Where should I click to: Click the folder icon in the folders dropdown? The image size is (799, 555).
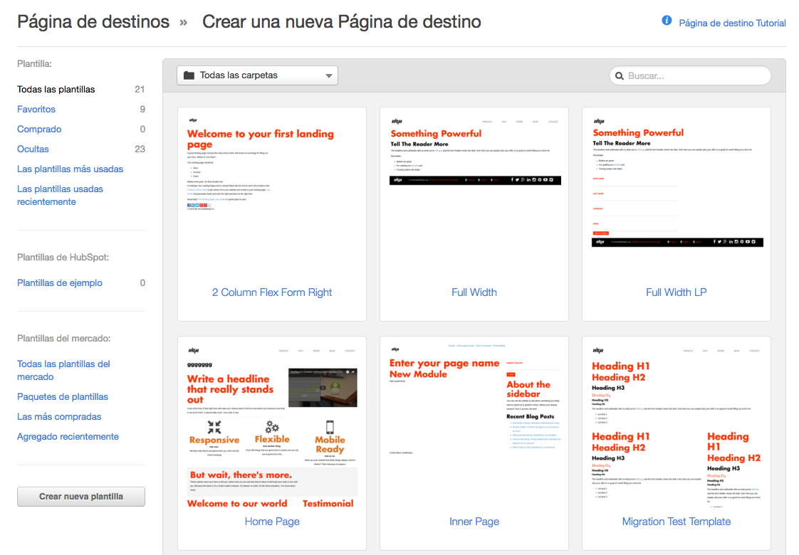[x=189, y=75]
